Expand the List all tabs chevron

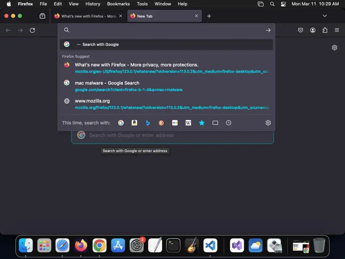coord(324,16)
